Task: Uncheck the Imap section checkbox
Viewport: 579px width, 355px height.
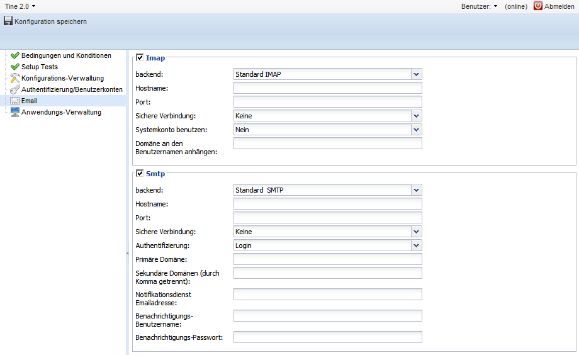Action: pos(140,58)
